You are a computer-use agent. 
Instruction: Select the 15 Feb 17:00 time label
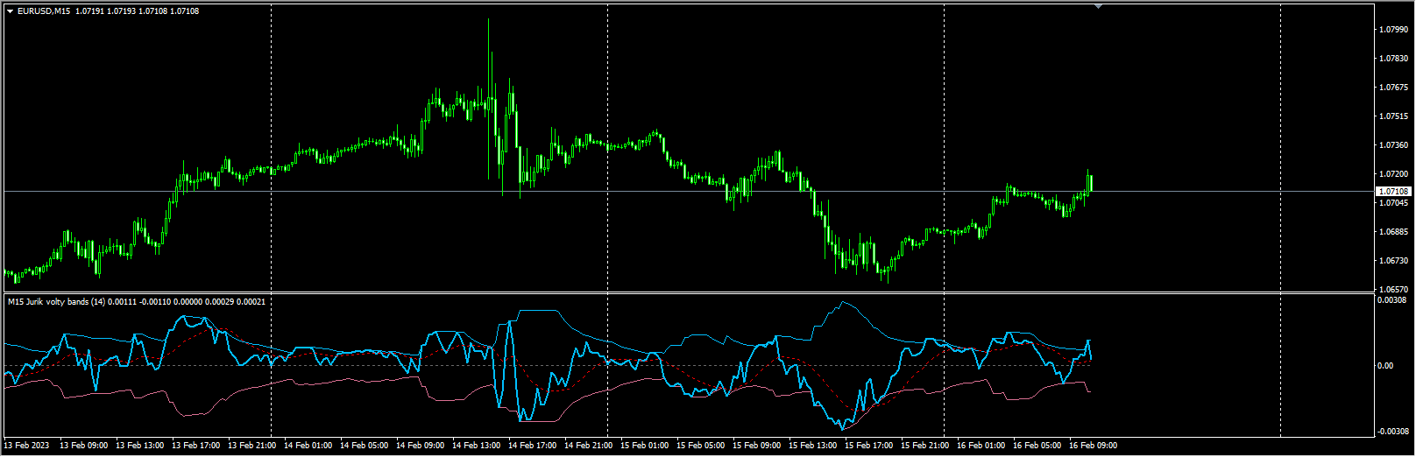click(868, 446)
